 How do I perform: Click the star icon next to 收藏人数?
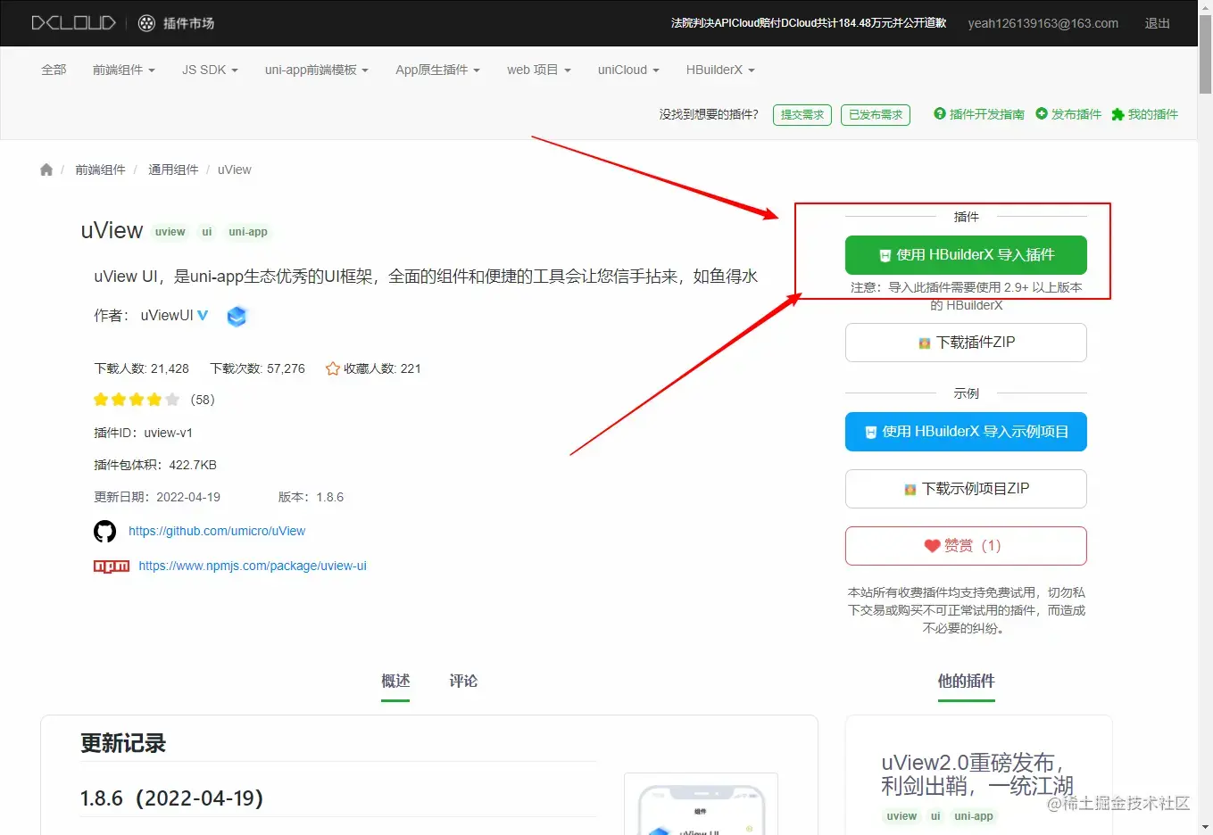pyautogui.click(x=331, y=368)
